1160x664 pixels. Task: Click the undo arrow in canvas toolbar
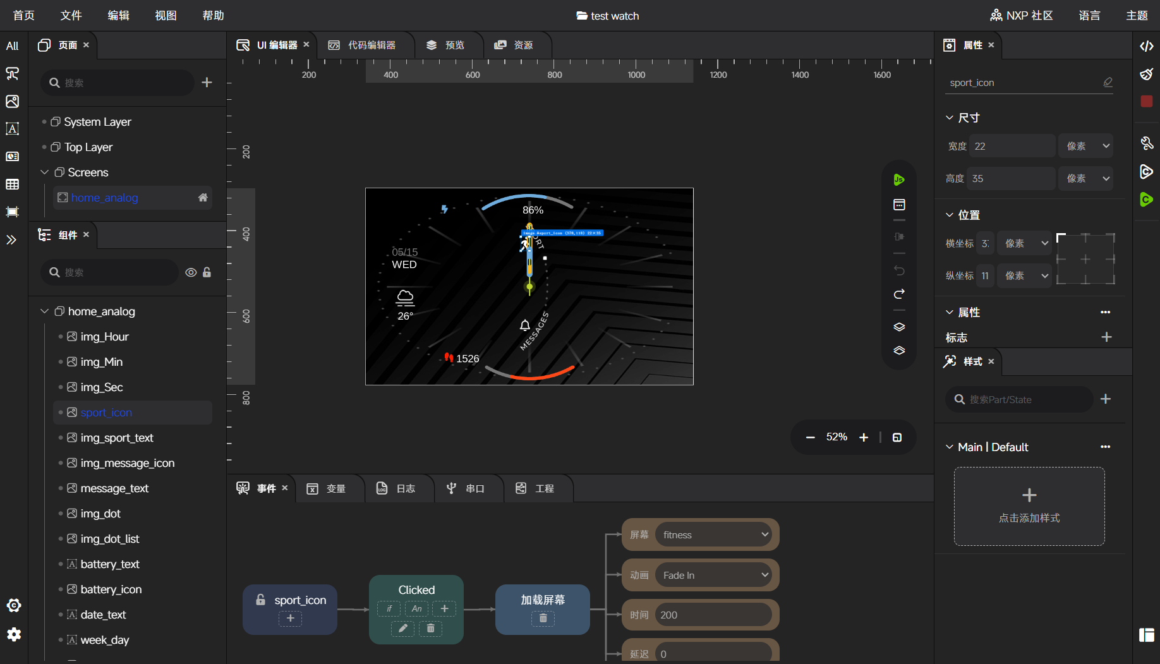[899, 270]
